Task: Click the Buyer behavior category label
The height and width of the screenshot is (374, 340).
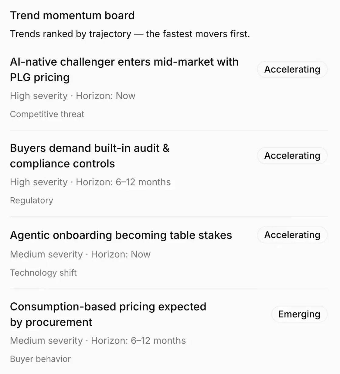Action: click(x=40, y=359)
